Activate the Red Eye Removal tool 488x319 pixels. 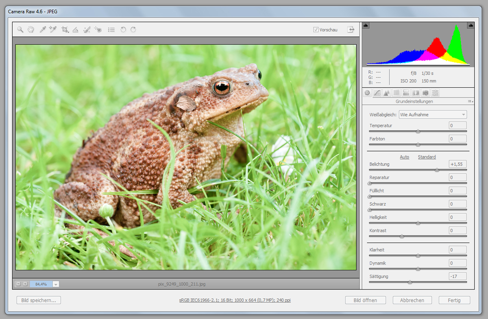pos(98,30)
